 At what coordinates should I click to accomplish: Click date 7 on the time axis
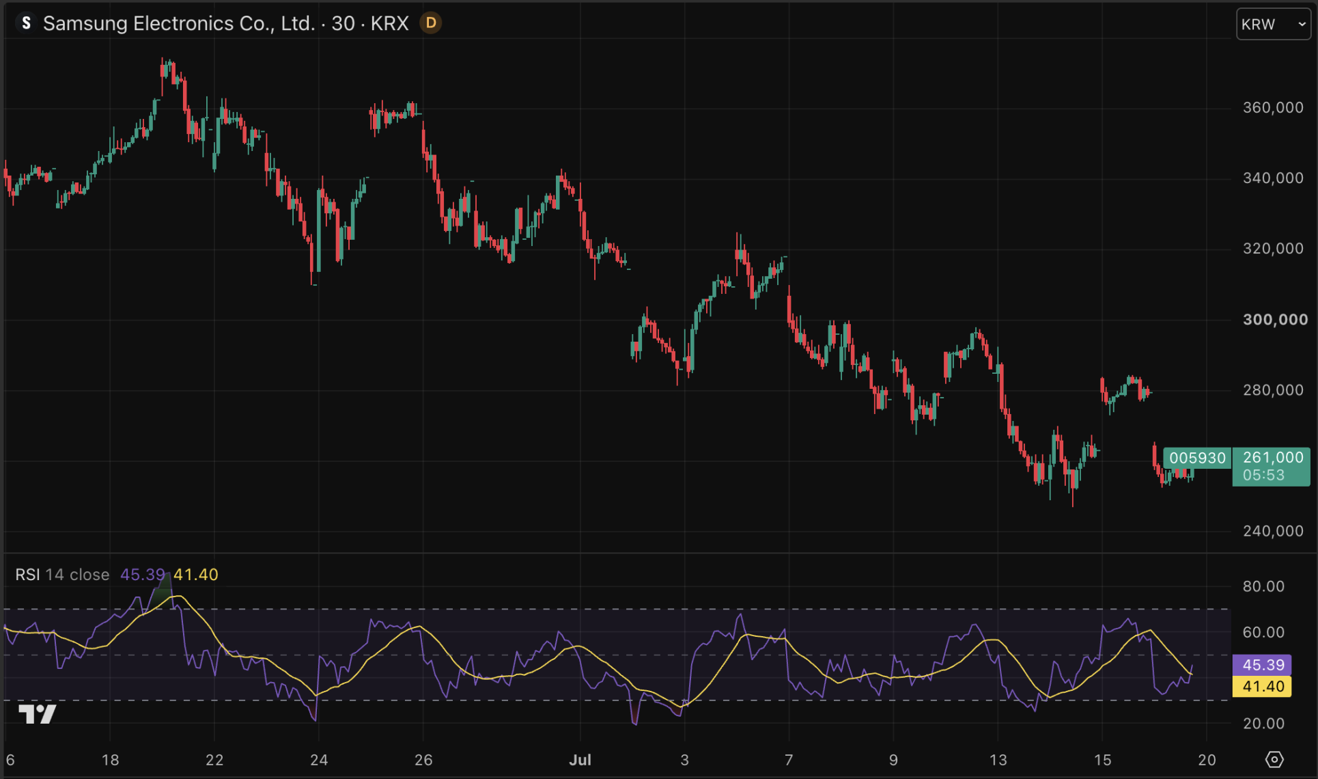(x=789, y=760)
